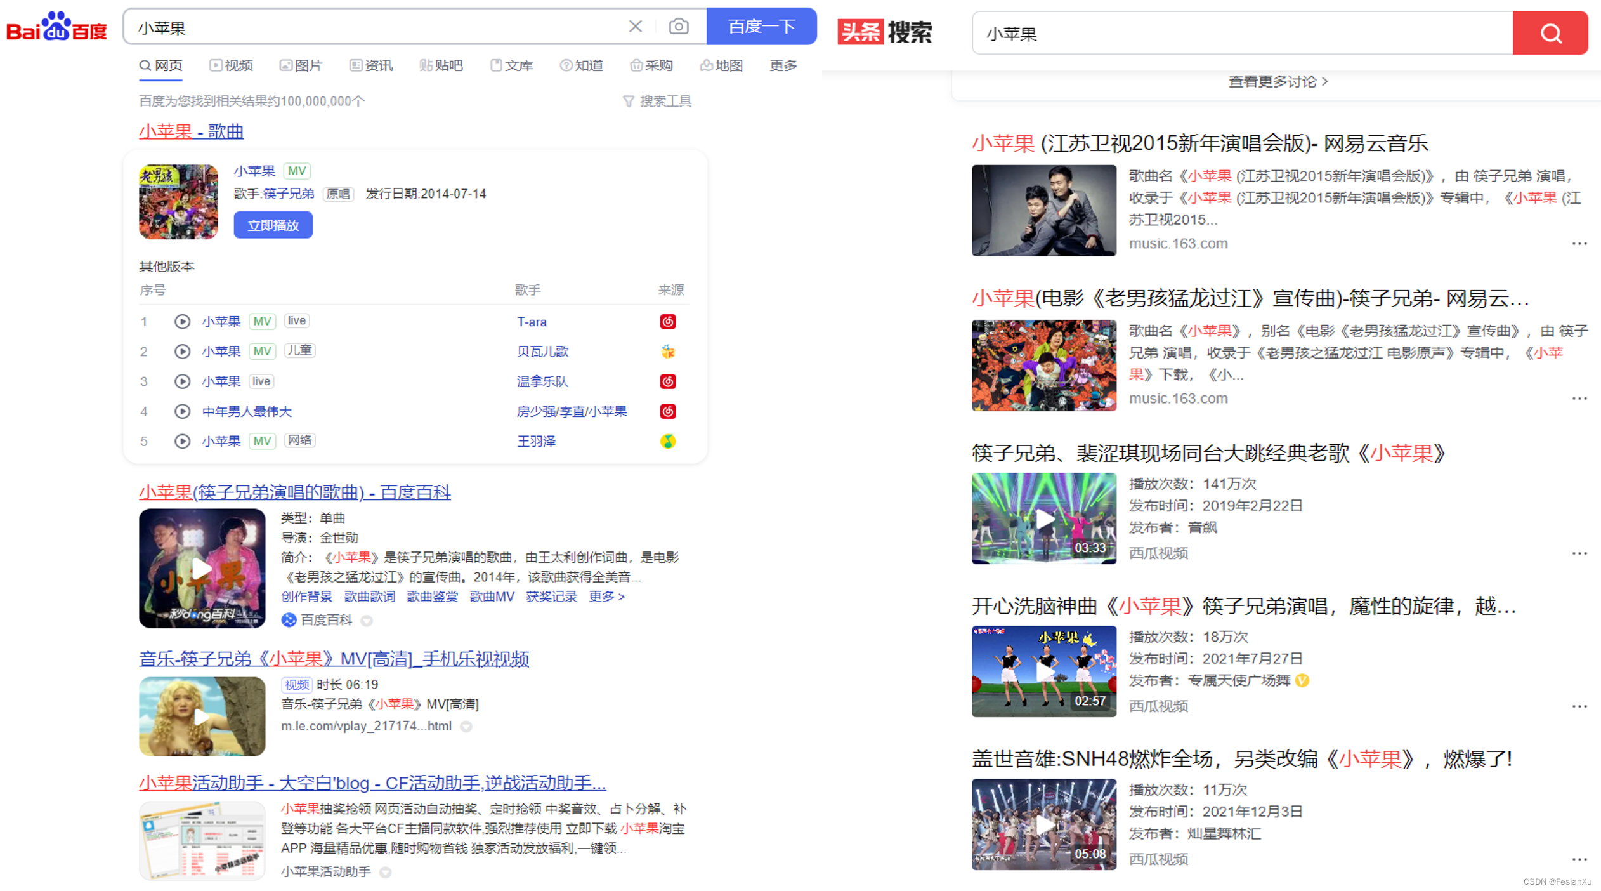Open 查看更多讨论 link
1601x891 pixels.
pyautogui.click(x=1278, y=82)
